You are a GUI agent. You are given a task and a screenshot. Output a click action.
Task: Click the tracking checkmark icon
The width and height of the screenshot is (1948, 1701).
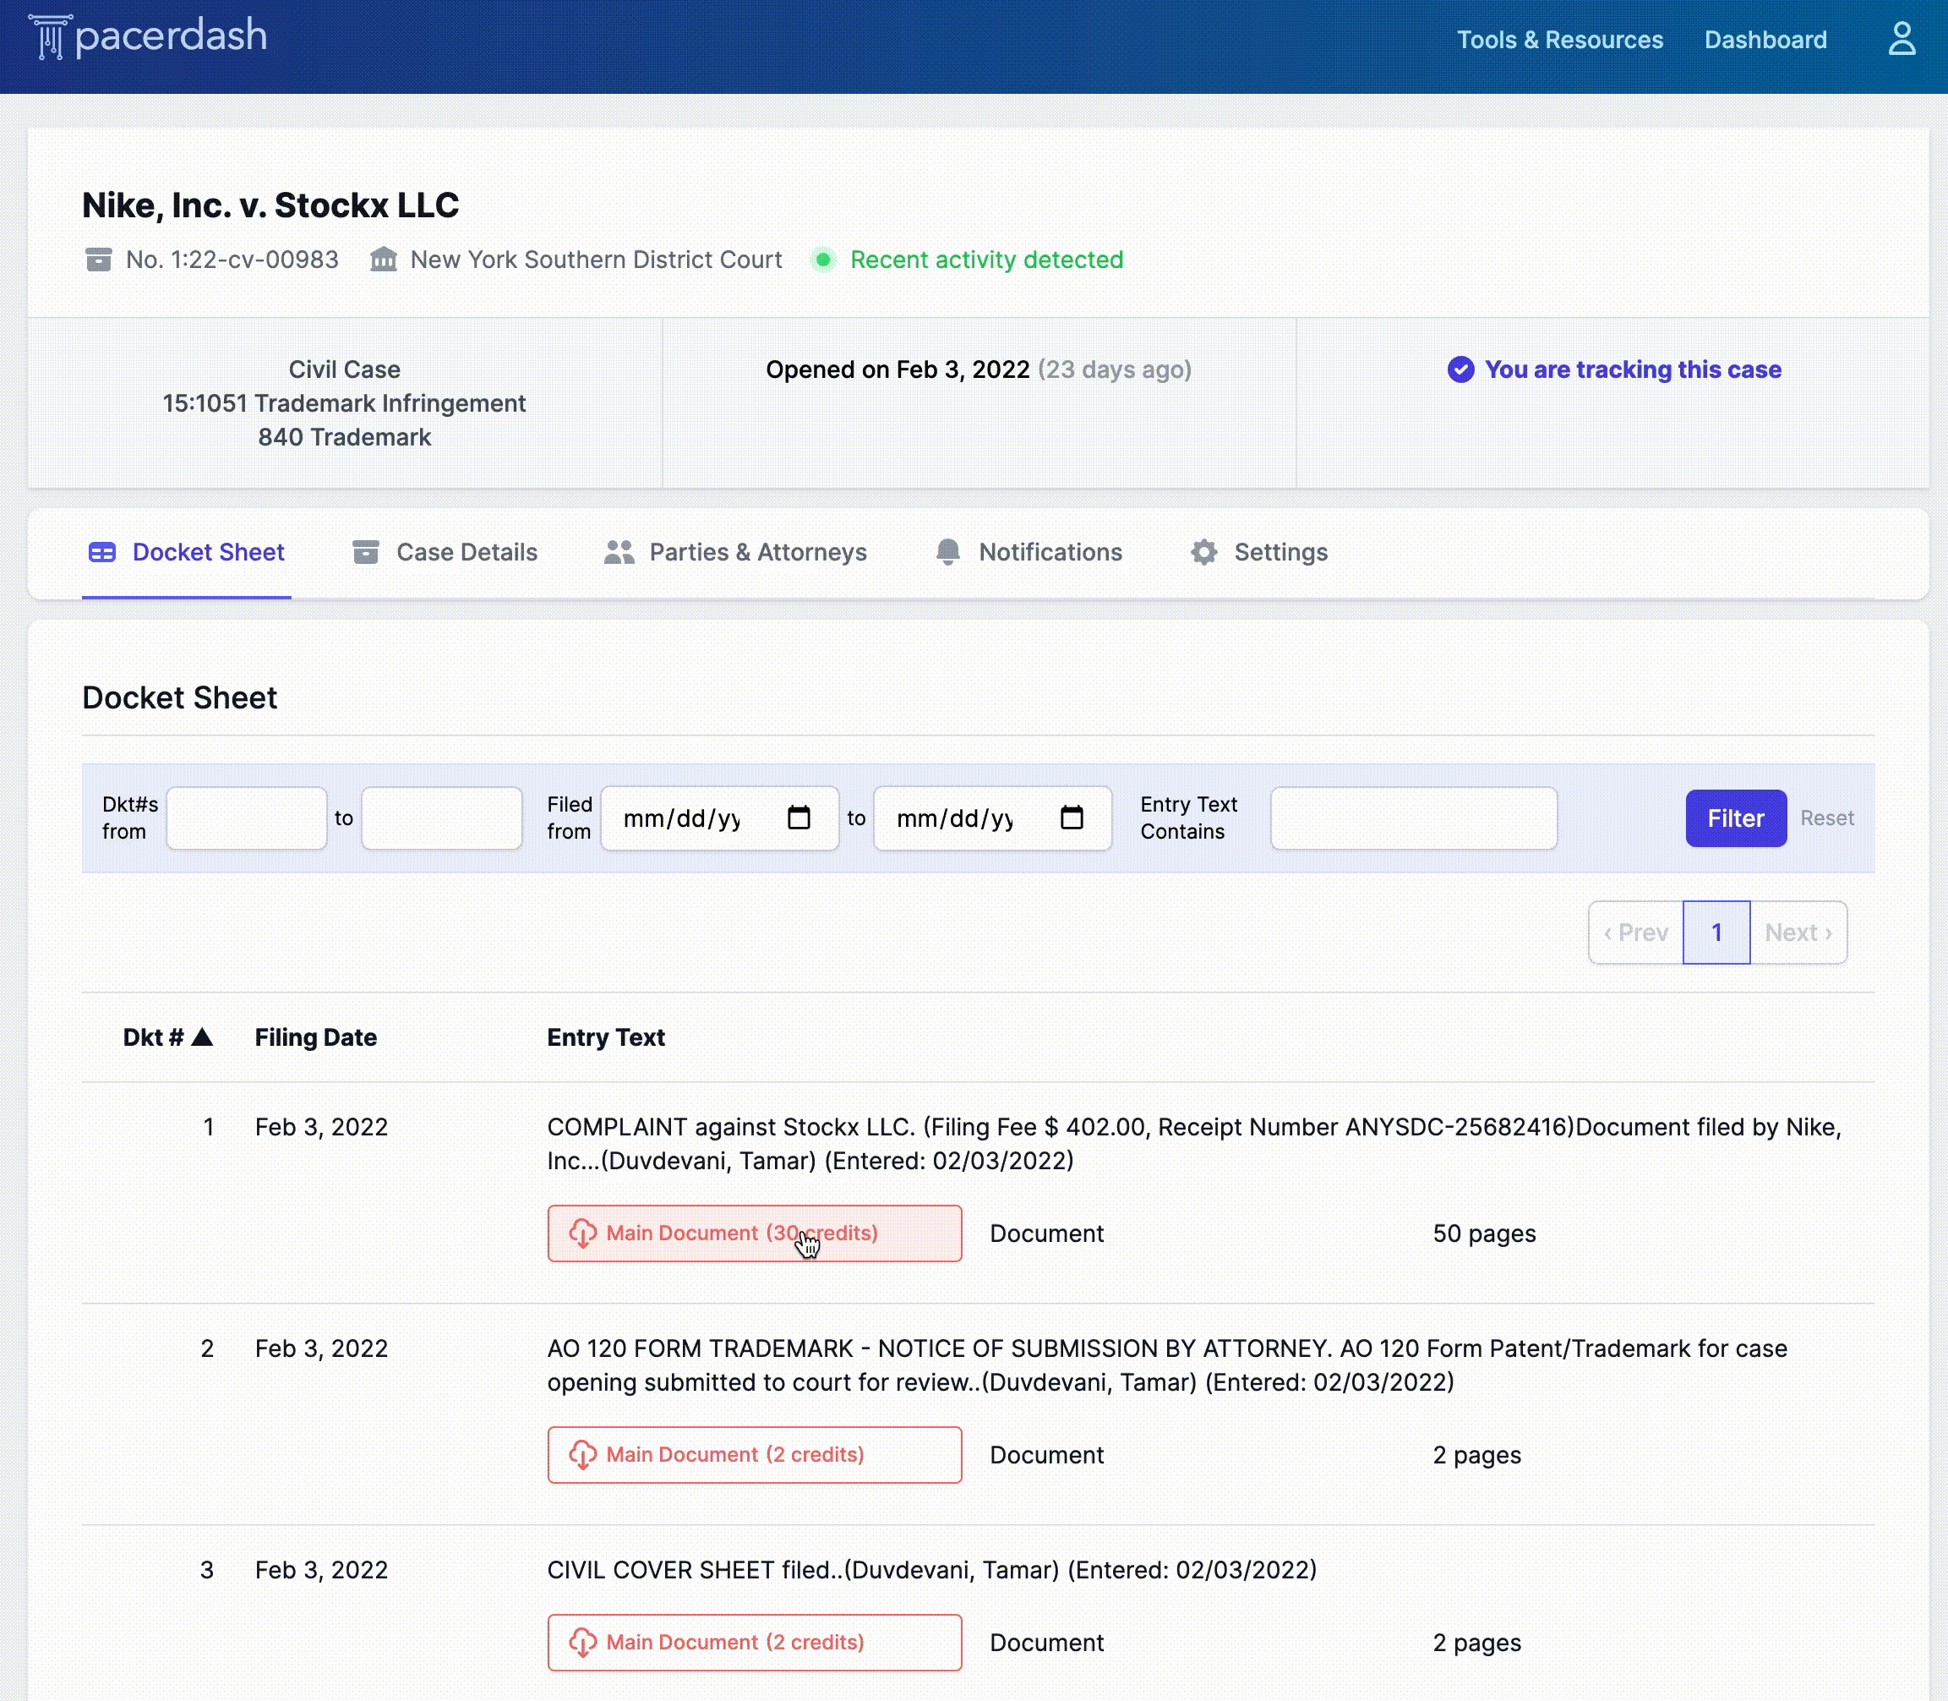[1461, 369]
